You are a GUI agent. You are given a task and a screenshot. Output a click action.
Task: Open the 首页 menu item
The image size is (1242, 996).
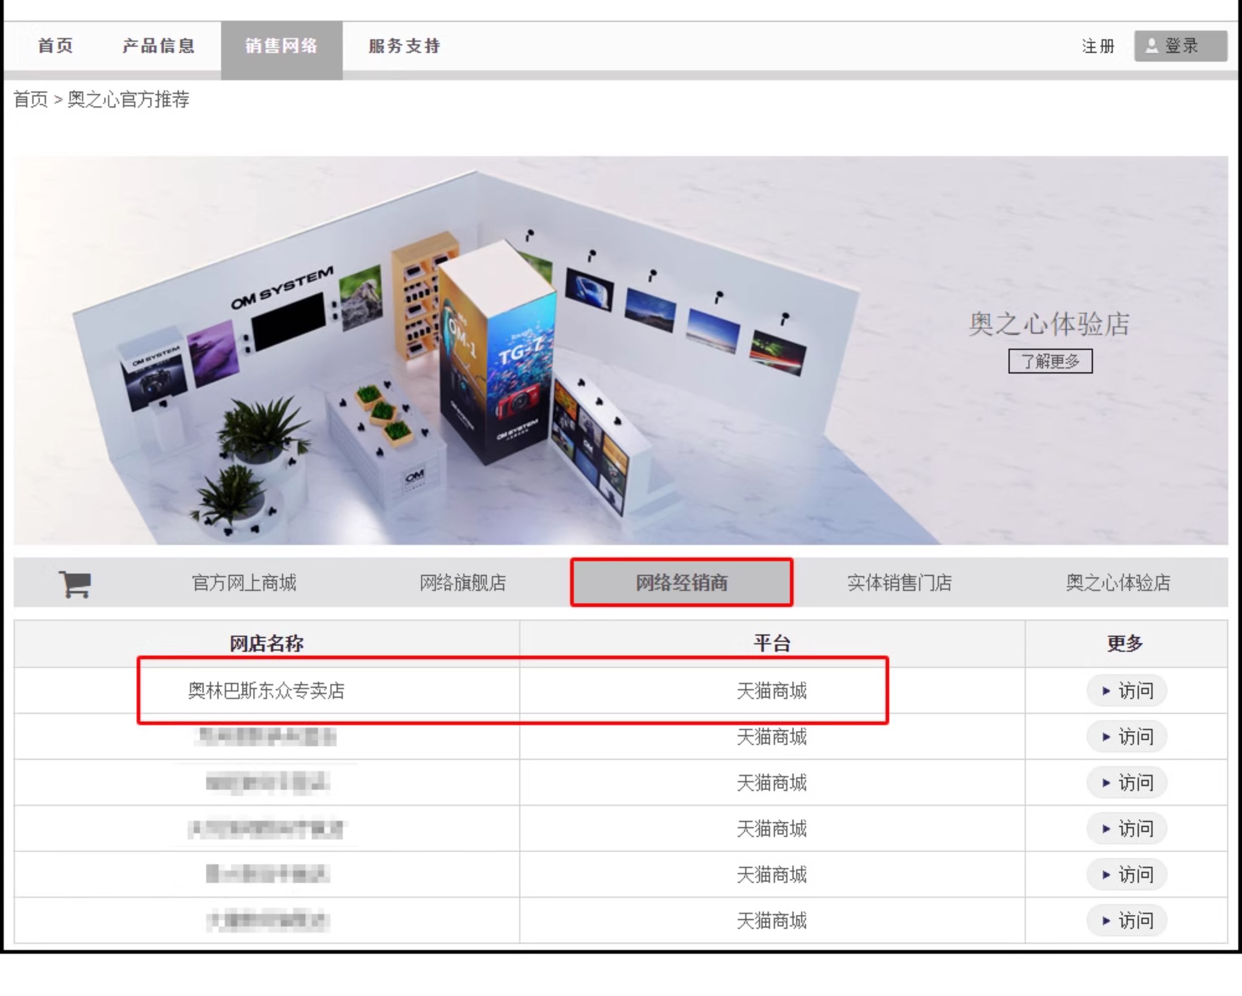(55, 46)
